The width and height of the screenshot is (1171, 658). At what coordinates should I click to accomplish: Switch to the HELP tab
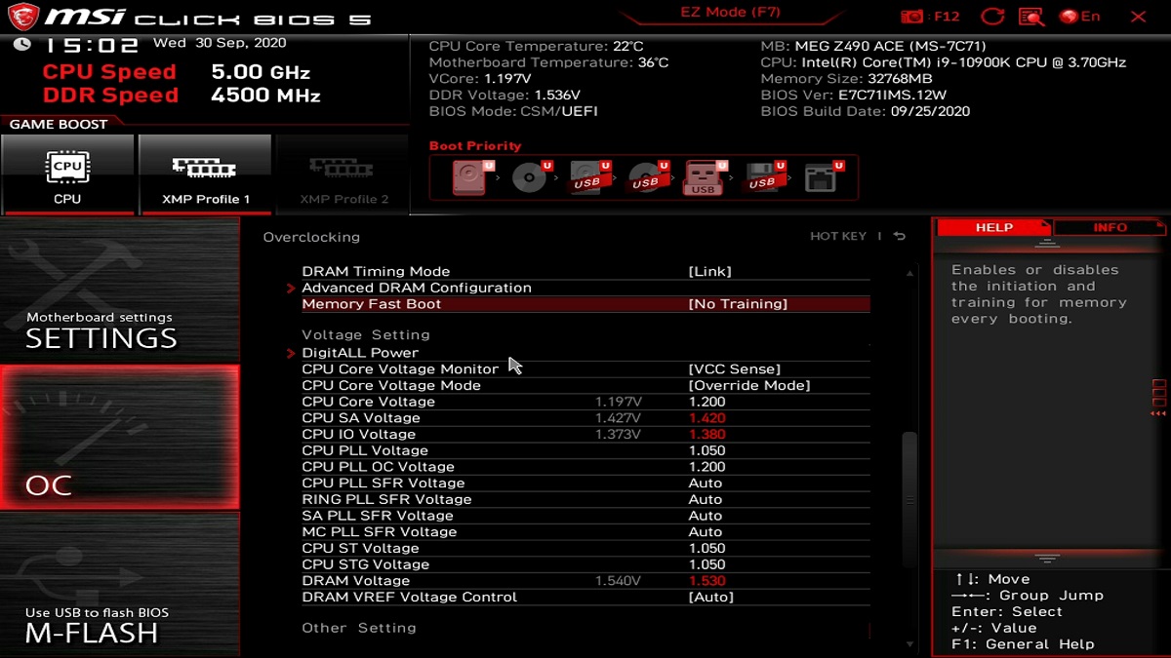coord(994,227)
